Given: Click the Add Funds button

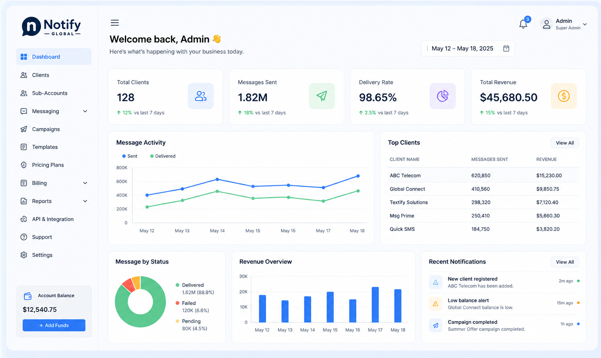Looking at the screenshot, I should pyautogui.click(x=54, y=325).
